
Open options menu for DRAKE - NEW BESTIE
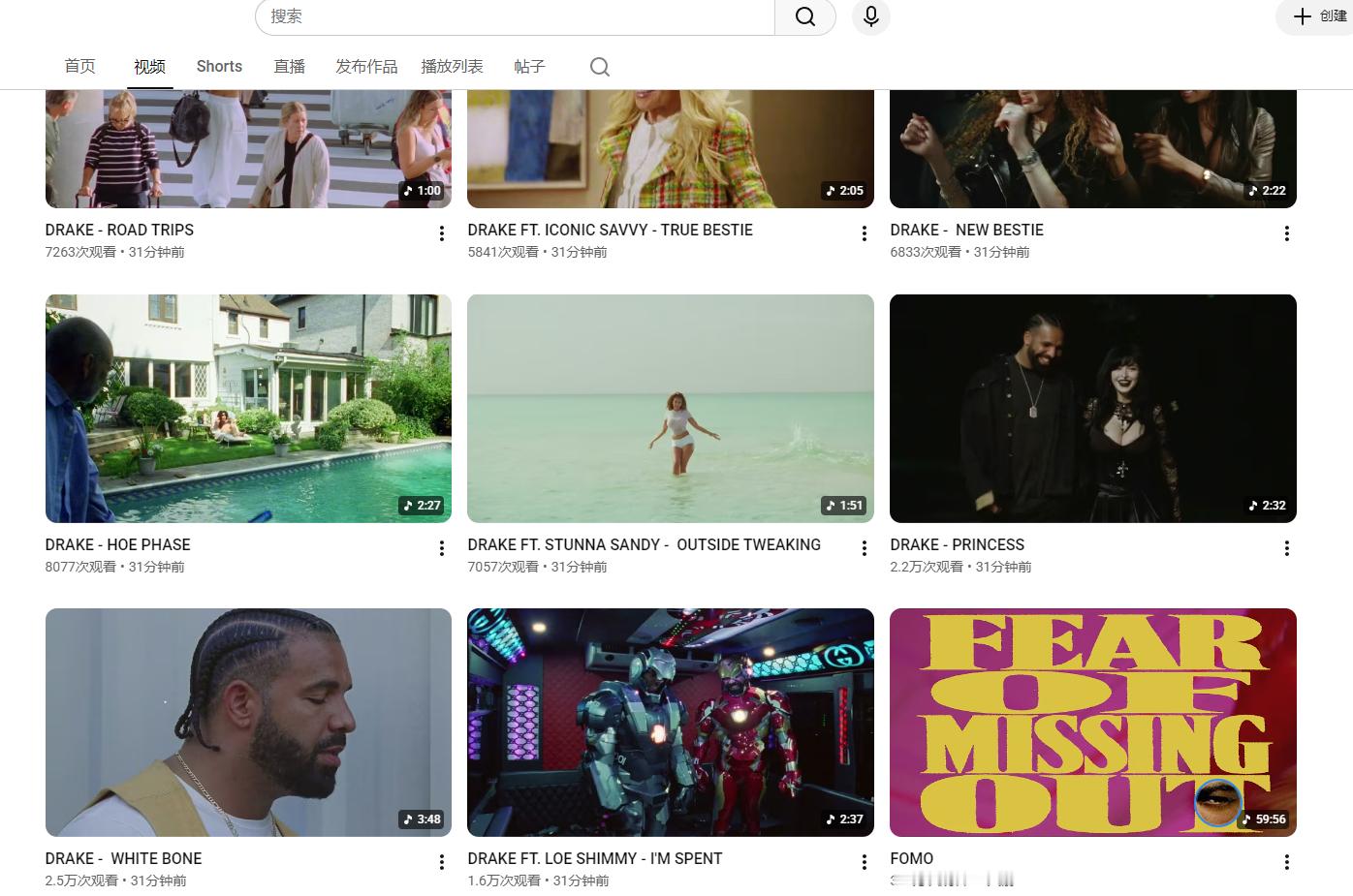coord(1286,233)
